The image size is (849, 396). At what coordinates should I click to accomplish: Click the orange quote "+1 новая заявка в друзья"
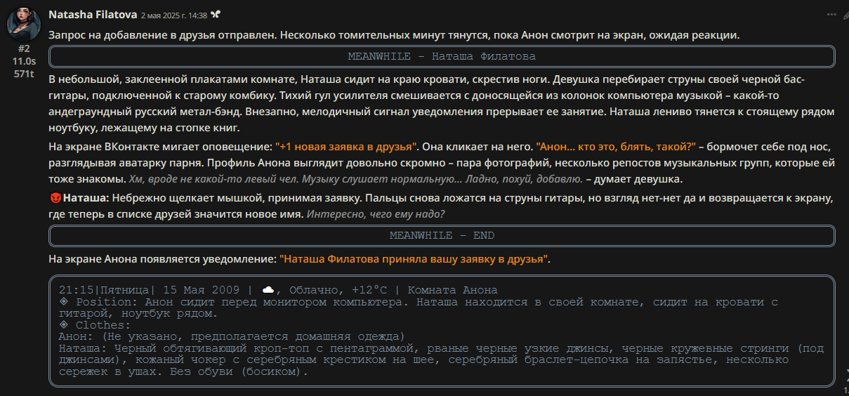347,147
